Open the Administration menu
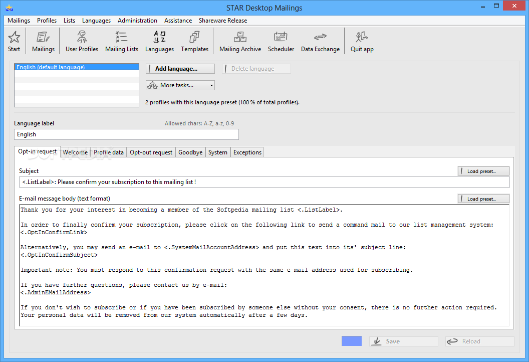529x362 pixels. click(x=137, y=21)
